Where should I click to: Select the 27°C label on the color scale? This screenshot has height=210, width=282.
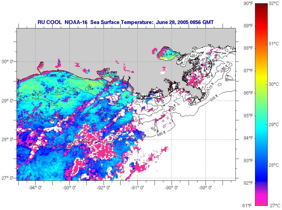275,205
